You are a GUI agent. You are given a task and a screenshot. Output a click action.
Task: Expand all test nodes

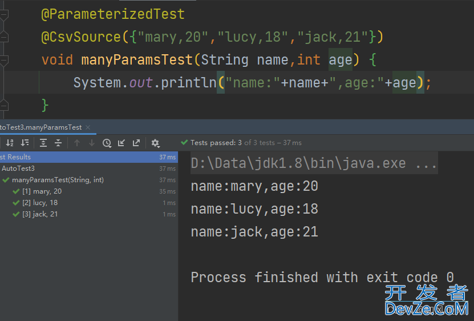[x=43, y=143]
